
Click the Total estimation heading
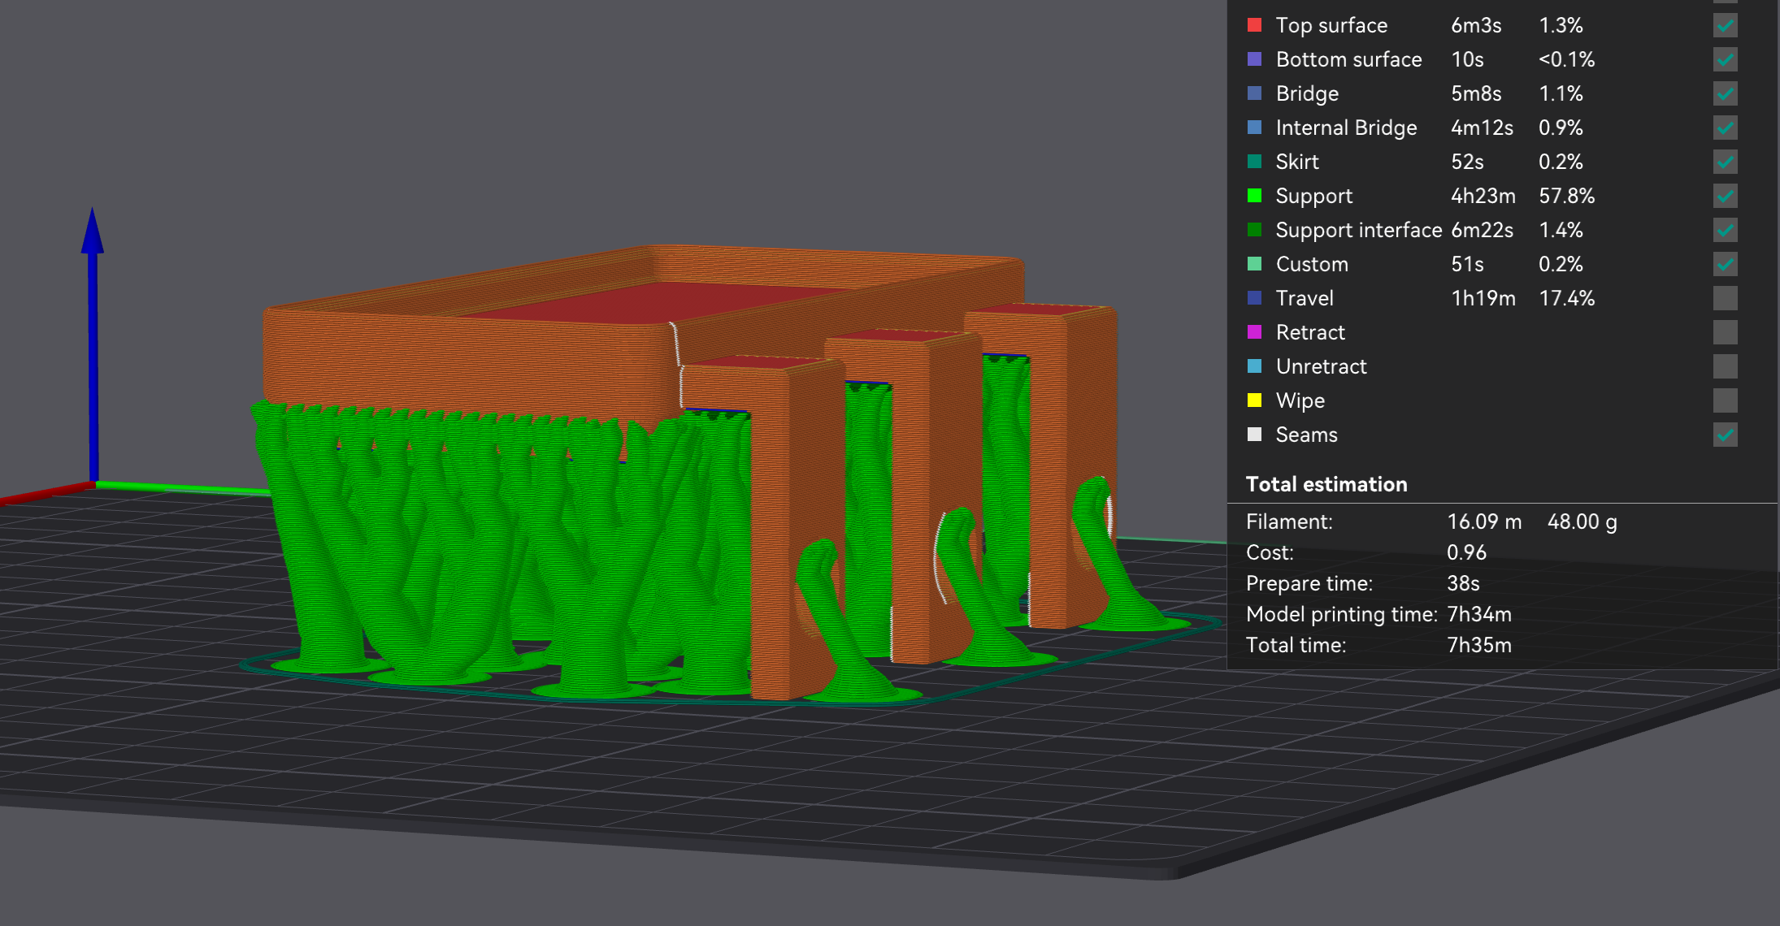pyautogui.click(x=1326, y=485)
